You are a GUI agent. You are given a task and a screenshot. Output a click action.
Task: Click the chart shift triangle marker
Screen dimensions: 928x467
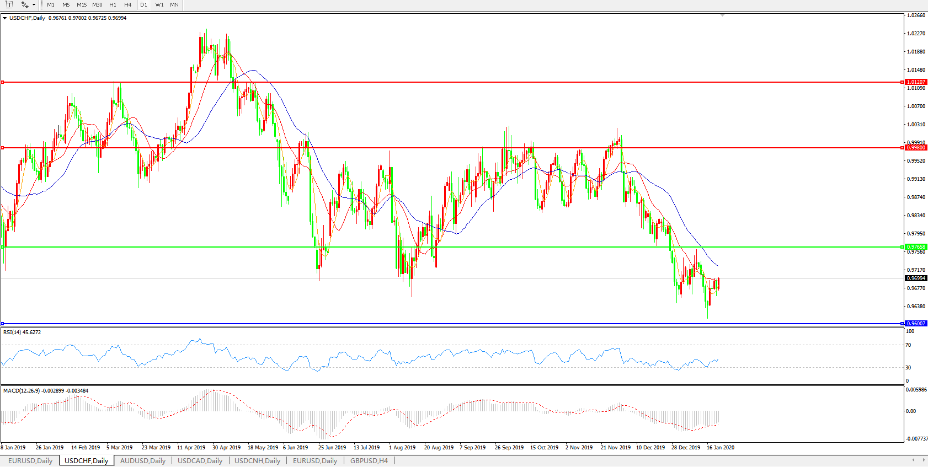pos(722,15)
